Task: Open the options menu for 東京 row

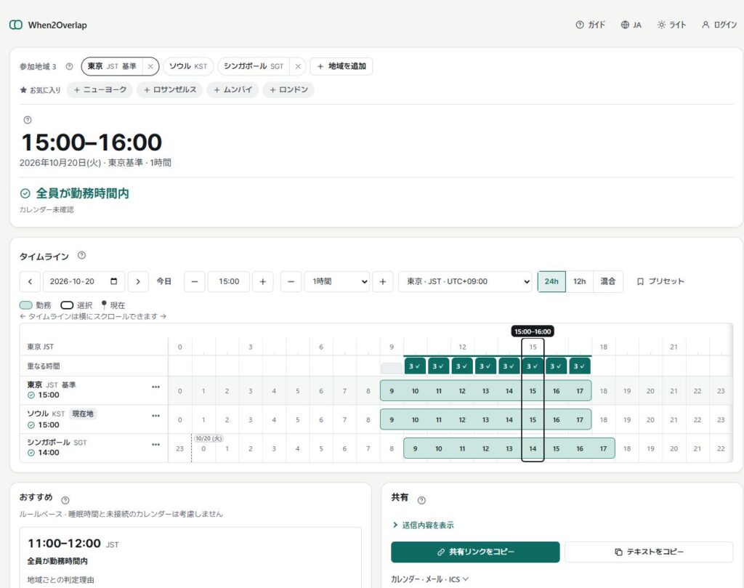Action: (155, 387)
